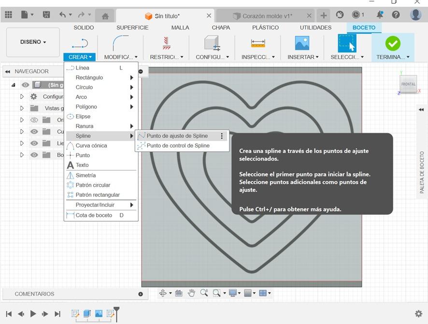Toggle visibility of the Orígen folder
The image size is (428, 324).
34,120
